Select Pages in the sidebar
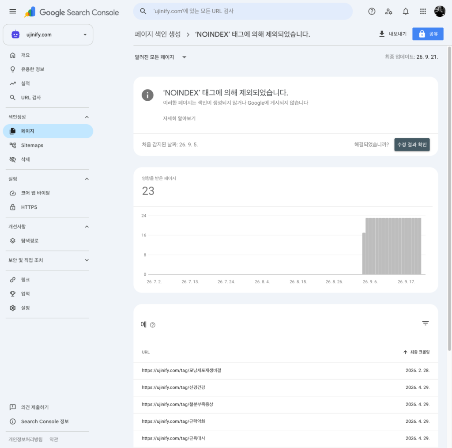Screen dimensions: 452x448 (48, 131)
